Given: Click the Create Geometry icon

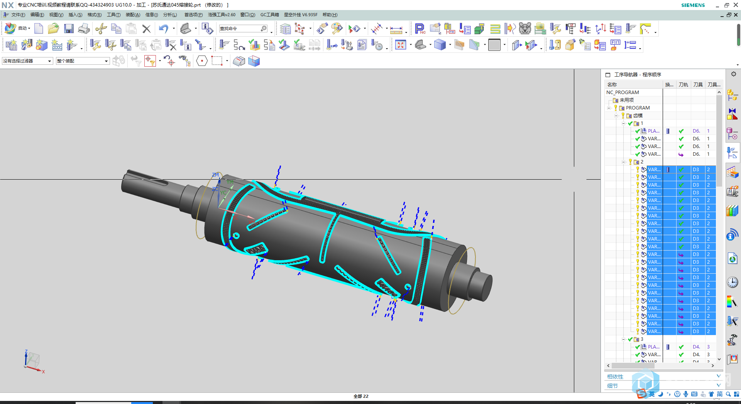Looking at the screenshot, I should click(x=42, y=45).
